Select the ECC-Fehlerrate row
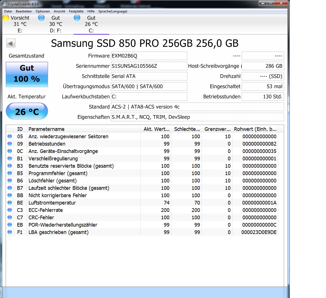 point(142,210)
